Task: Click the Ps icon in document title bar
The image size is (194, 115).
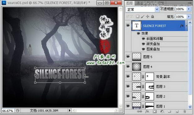Action: 4,3
